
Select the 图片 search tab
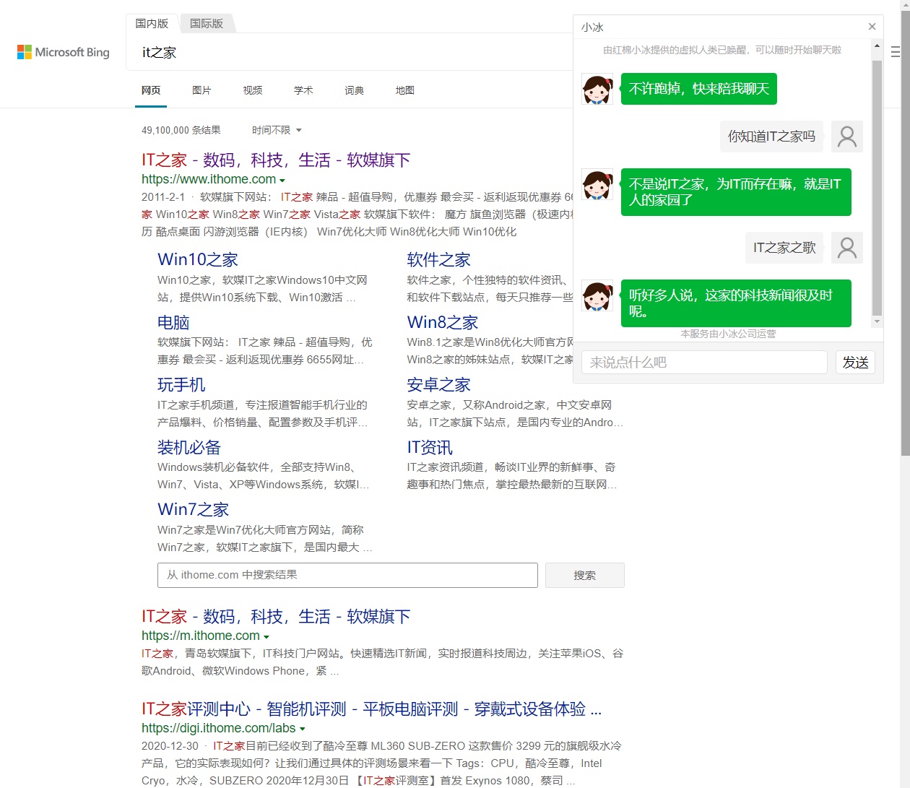201,90
